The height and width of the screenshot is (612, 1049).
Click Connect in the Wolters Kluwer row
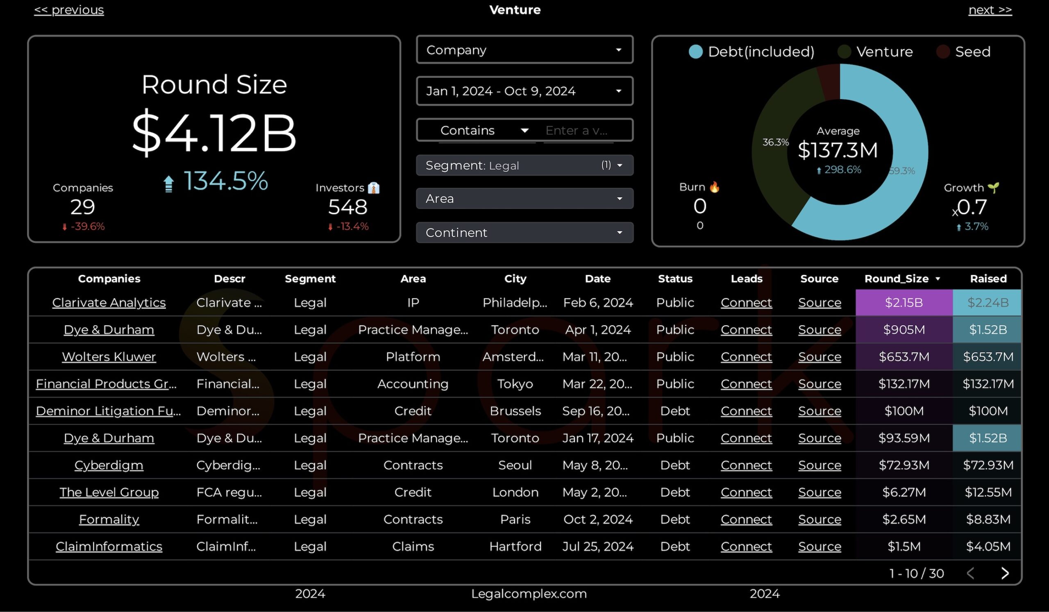(746, 356)
